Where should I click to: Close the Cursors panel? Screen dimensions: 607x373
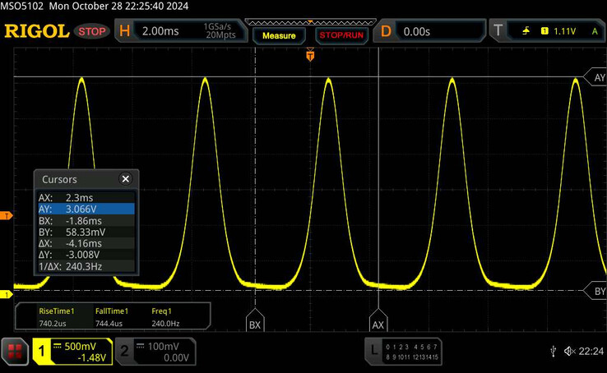[125, 179]
